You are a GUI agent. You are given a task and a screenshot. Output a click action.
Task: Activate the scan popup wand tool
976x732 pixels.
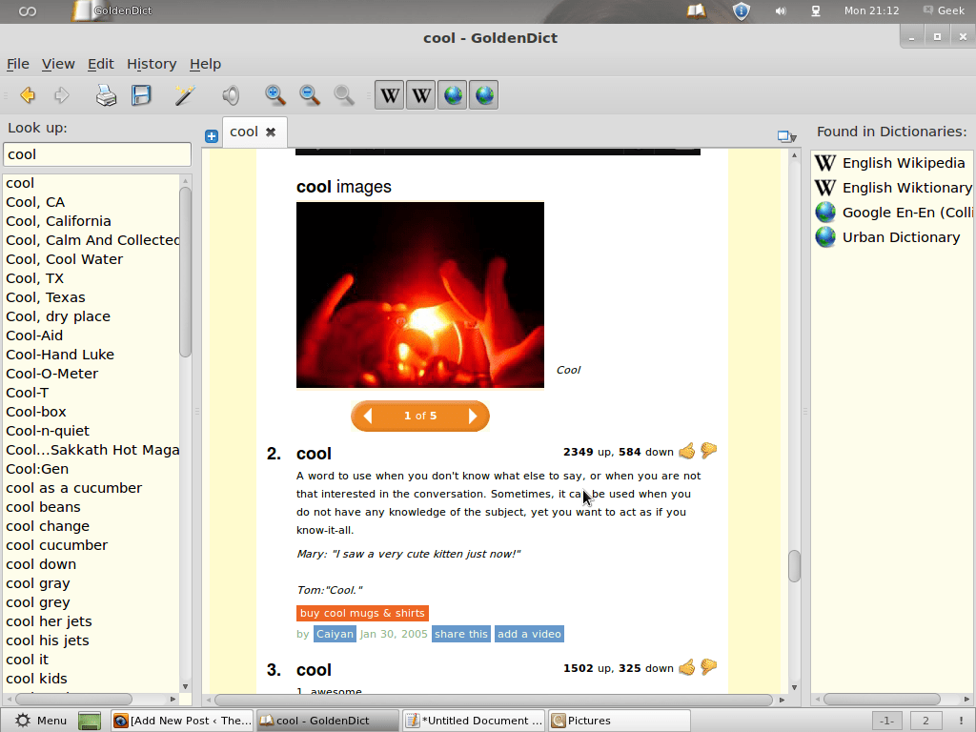[x=183, y=94]
